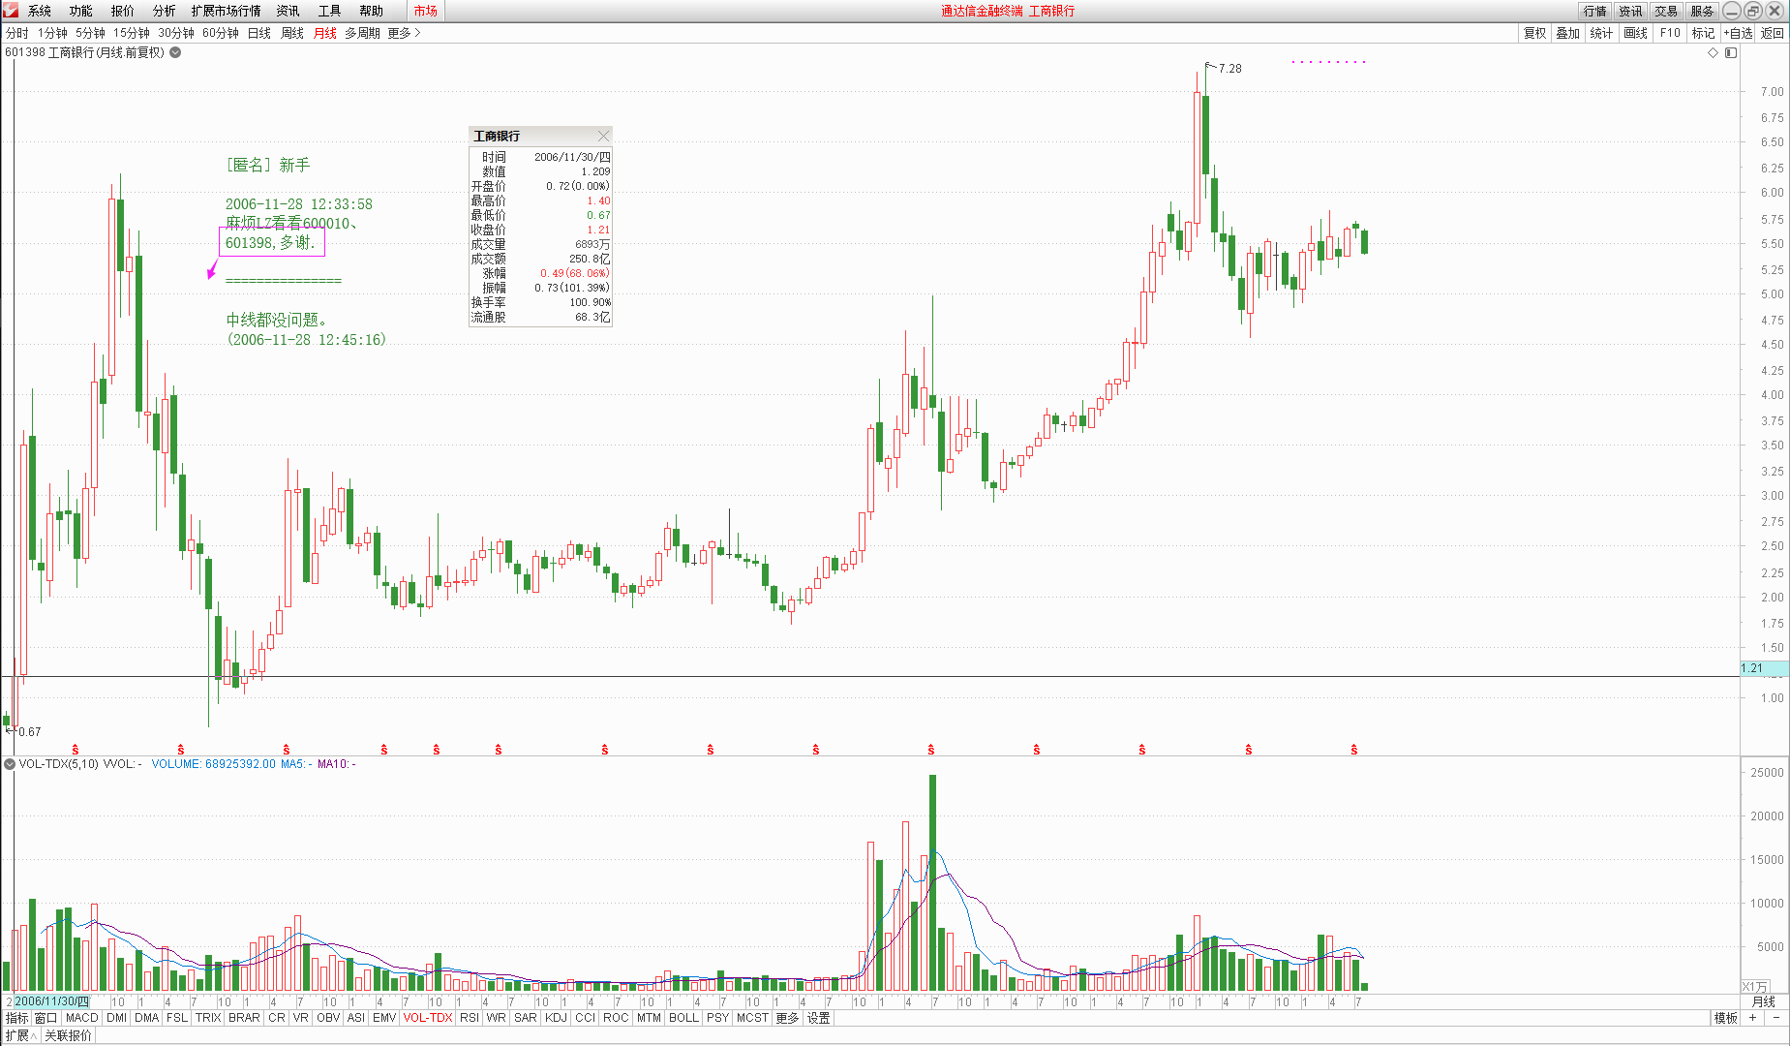Expand the 更多 timeframe options
Viewport: 1790px width, 1046px height.
point(404,33)
